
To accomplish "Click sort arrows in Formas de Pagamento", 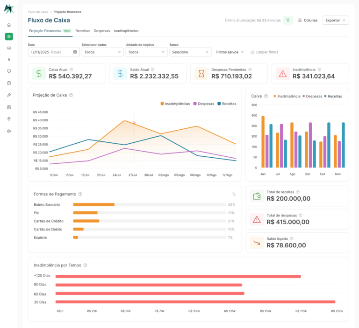I will coord(234,194).
